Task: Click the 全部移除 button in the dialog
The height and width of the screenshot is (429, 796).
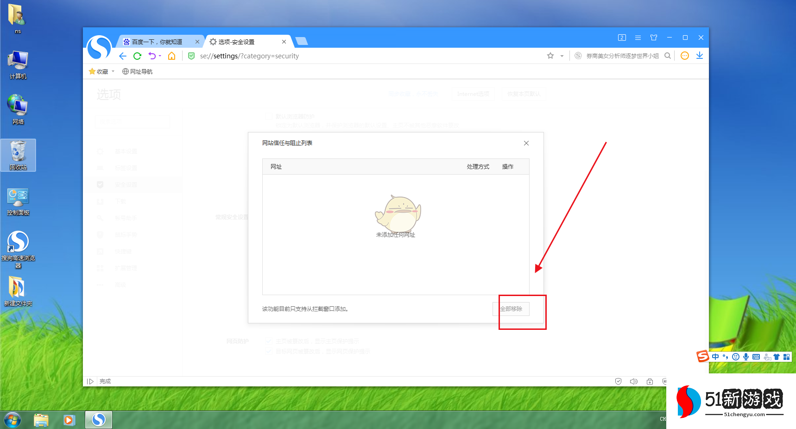Action: pyautogui.click(x=511, y=309)
